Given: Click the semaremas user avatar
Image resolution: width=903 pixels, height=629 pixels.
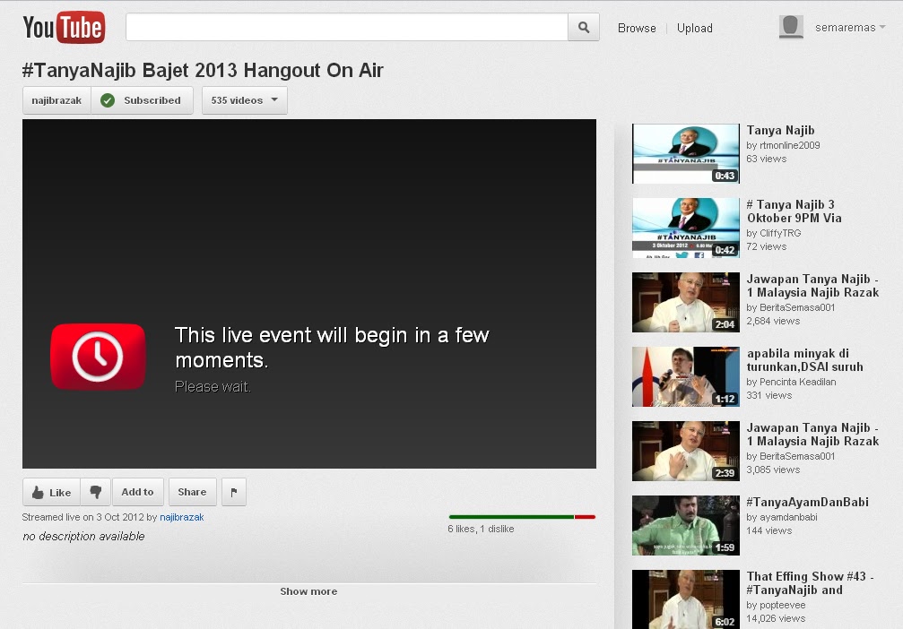Looking at the screenshot, I should click(x=791, y=27).
